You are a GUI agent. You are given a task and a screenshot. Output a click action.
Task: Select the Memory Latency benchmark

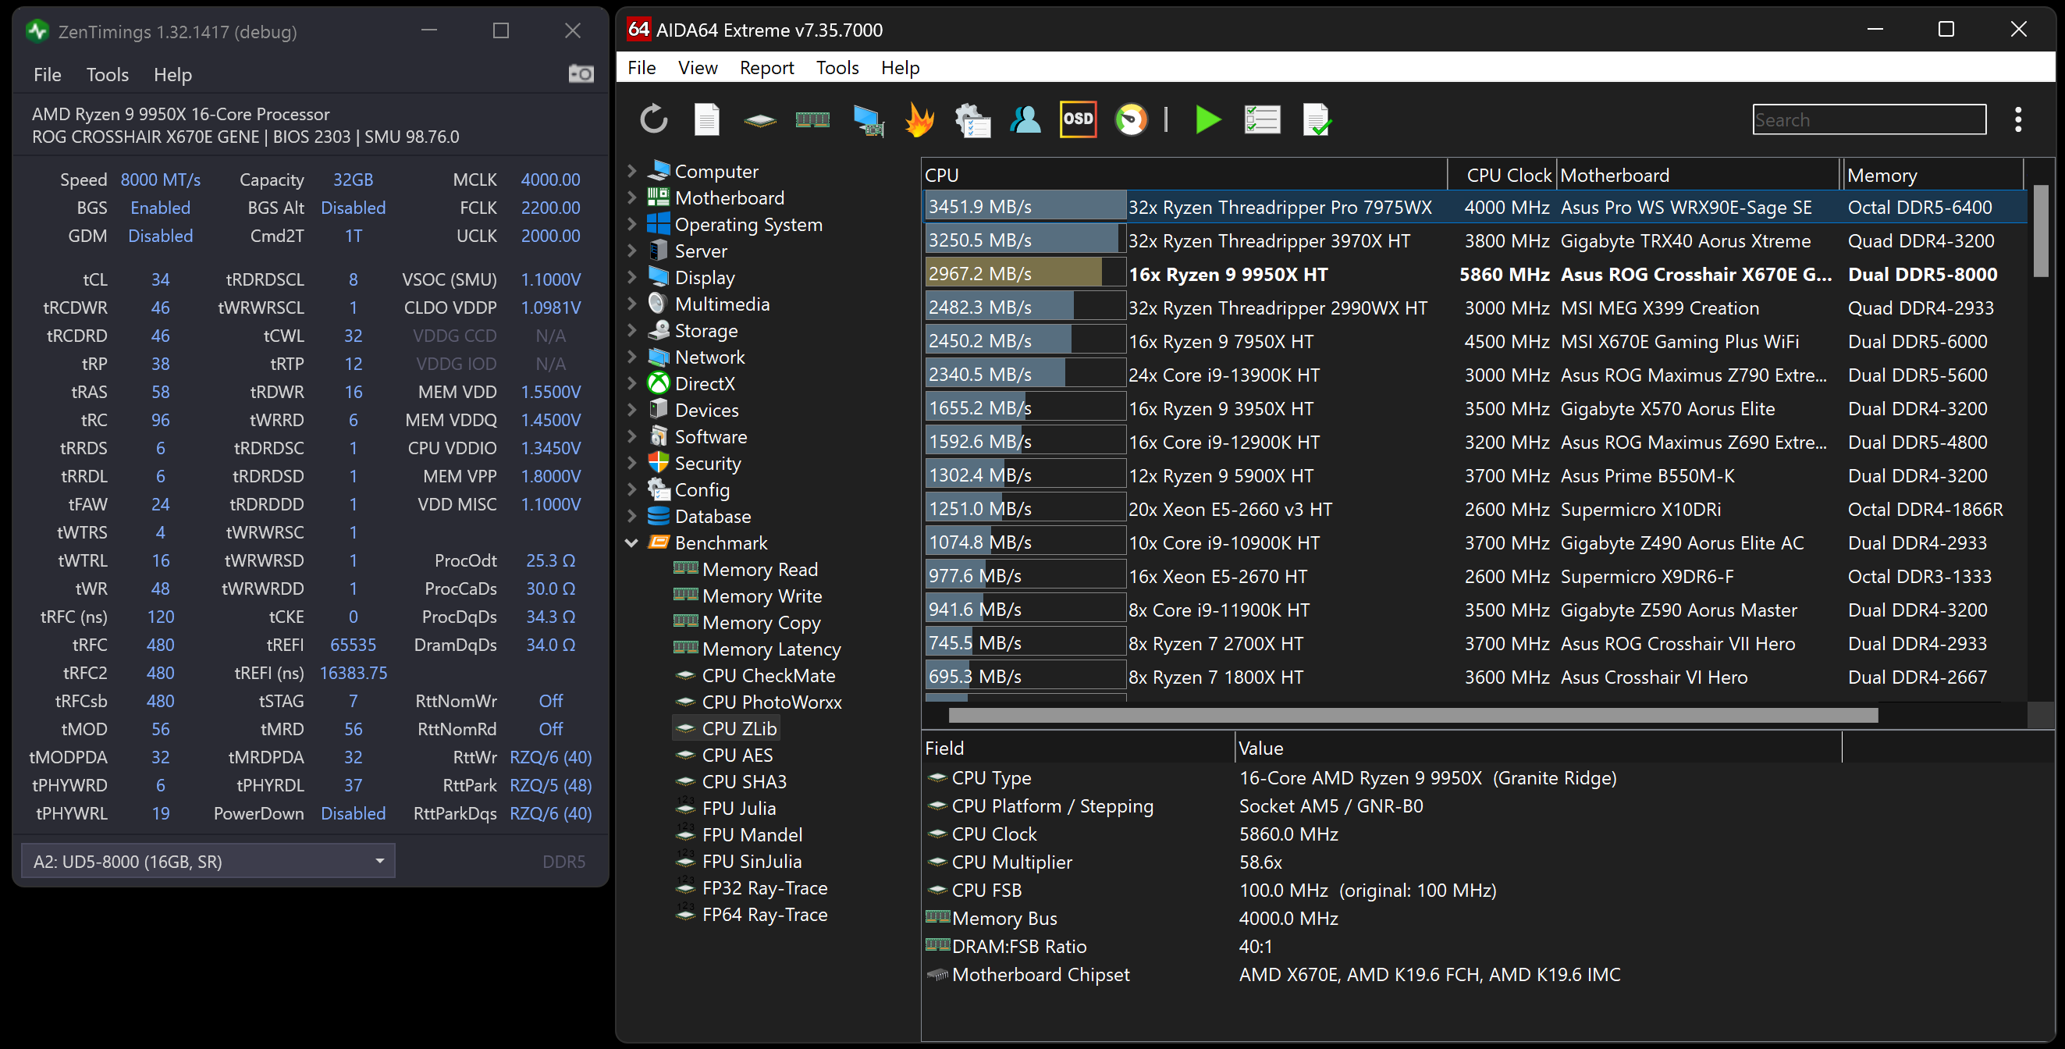click(x=770, y=649)
